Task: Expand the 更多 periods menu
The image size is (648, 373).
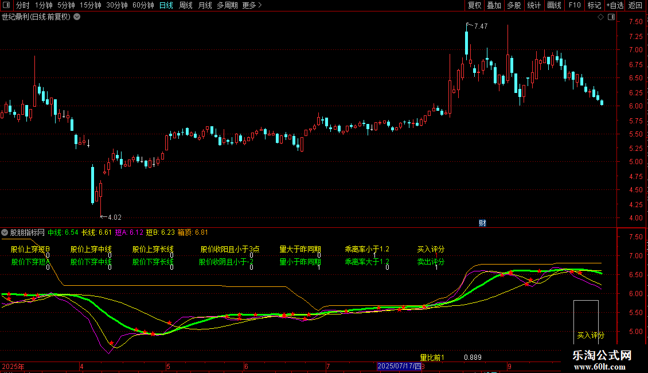Action: 252,5
